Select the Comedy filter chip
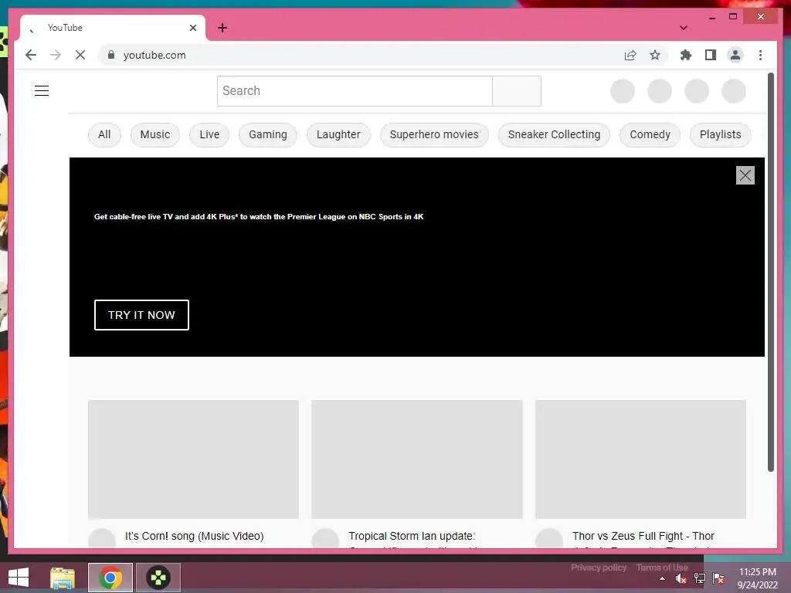This screenshot has height=593, width=791. (650, 134)
